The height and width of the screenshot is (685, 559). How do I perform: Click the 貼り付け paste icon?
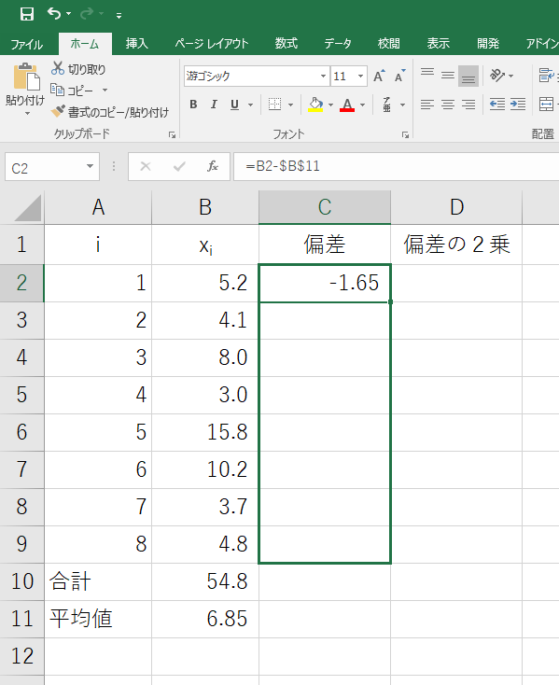(x=26, y=77)
